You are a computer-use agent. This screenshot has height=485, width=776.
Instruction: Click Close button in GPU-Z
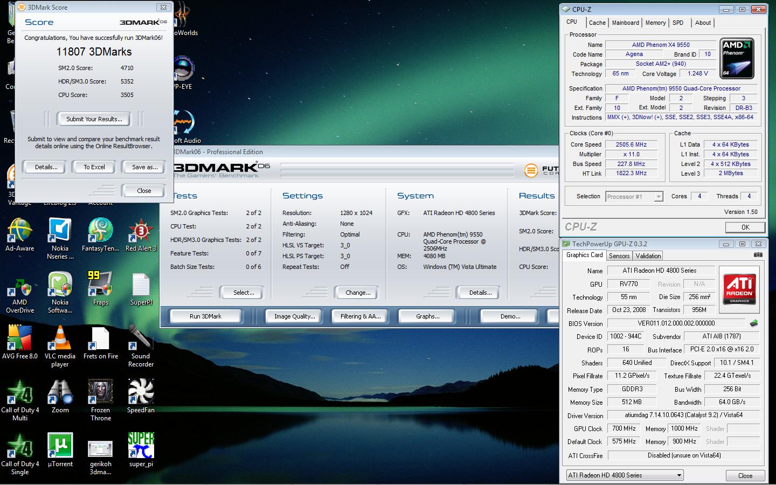click(x=745, y=475)
